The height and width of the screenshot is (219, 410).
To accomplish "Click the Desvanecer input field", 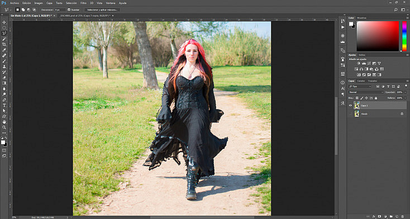I will click(x=60, y=9).
